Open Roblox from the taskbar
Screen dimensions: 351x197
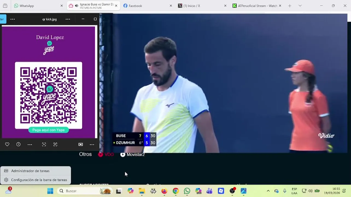221,191
